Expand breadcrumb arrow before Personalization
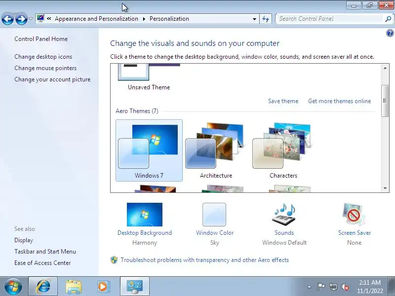395x296 pixels. (x=144, y=19)
